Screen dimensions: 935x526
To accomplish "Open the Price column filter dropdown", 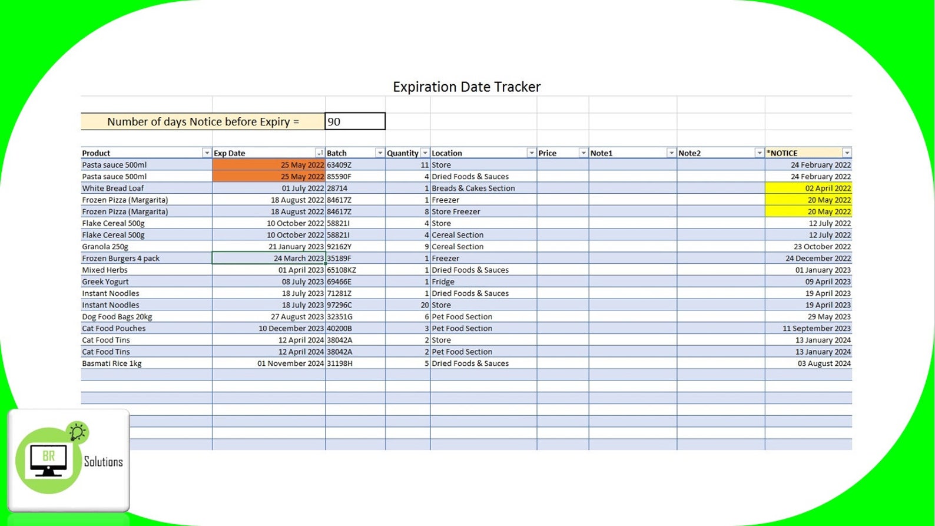I will (x=583, y=153).
